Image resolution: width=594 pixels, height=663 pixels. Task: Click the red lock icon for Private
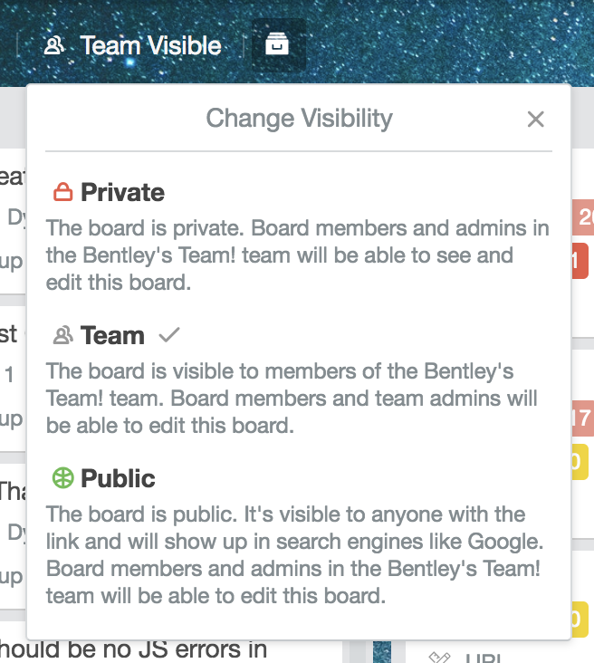62,192
